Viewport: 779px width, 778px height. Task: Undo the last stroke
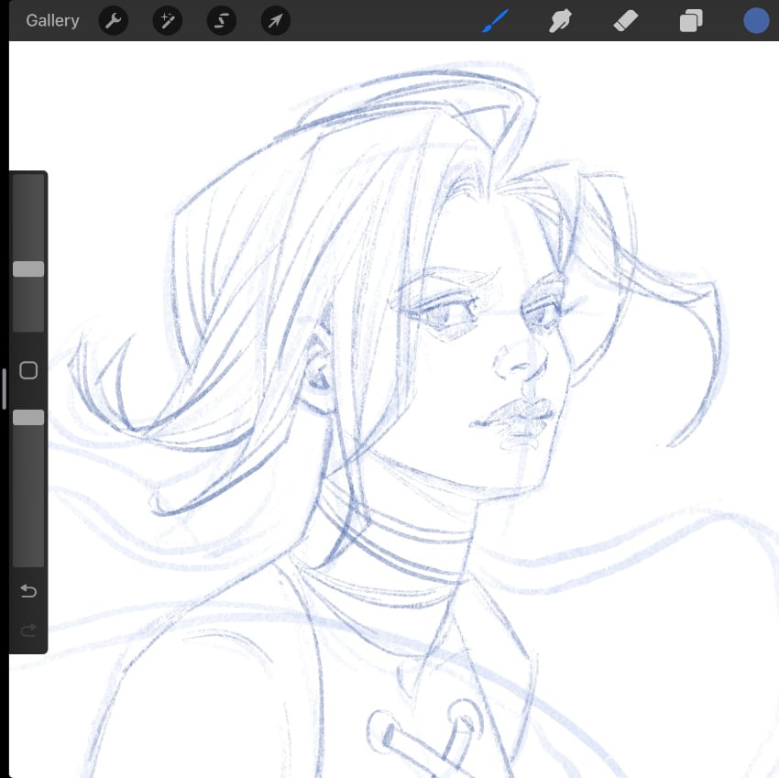(x=28, y=591)
